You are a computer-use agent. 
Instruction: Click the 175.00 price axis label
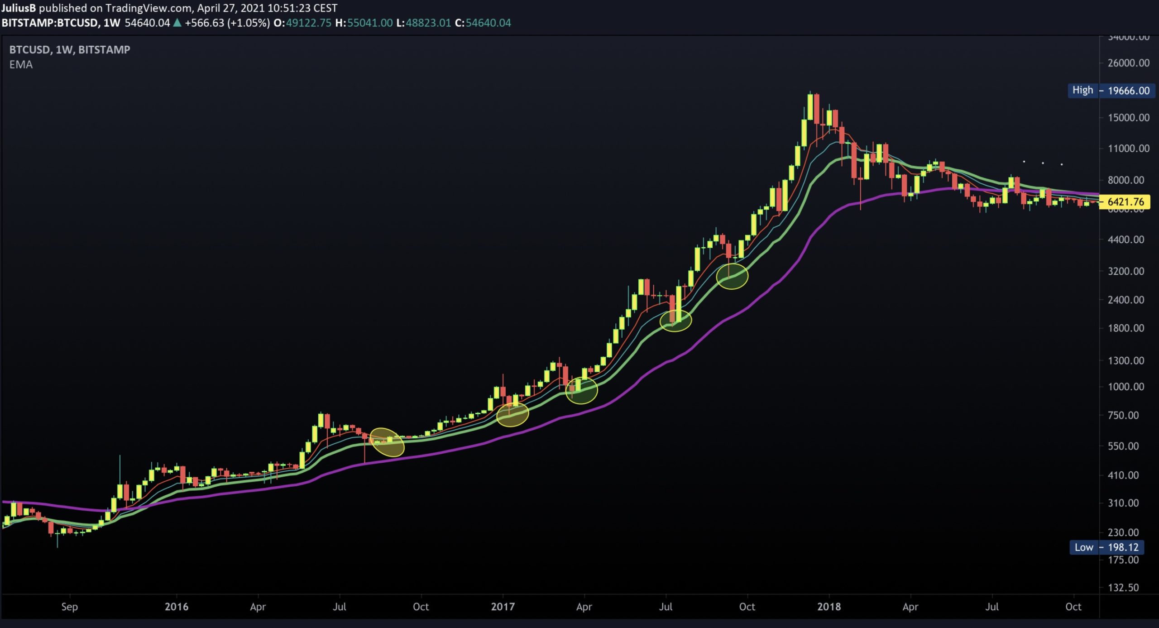1123,560
